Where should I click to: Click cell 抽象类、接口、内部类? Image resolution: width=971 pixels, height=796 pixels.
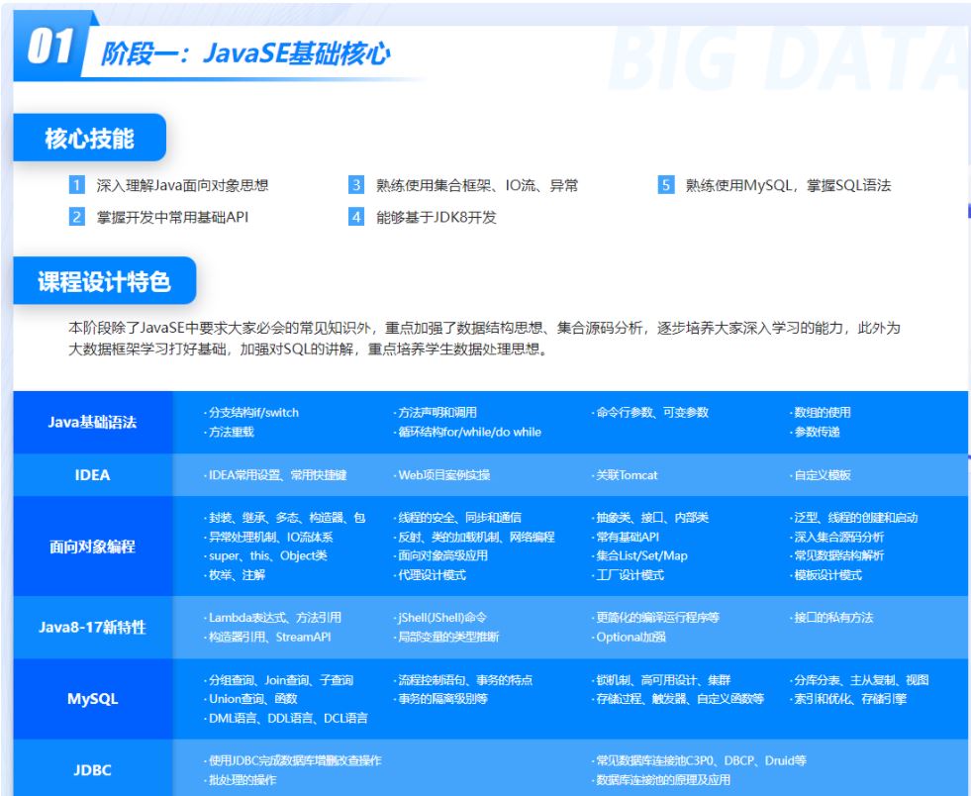pyautogui.click(x=650, y=518)
